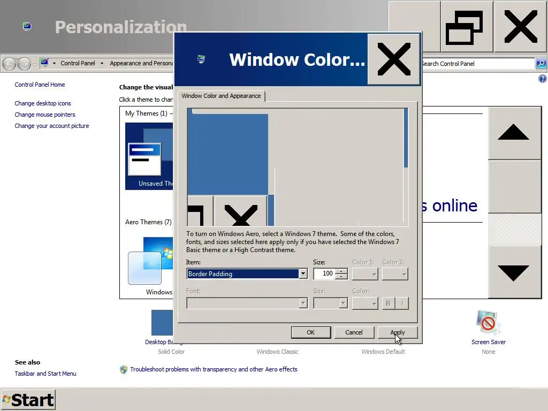Screen dimensions: 548x411
Task: Click the Windows Default label under Sounds
Action: click(x=383, y=352)
